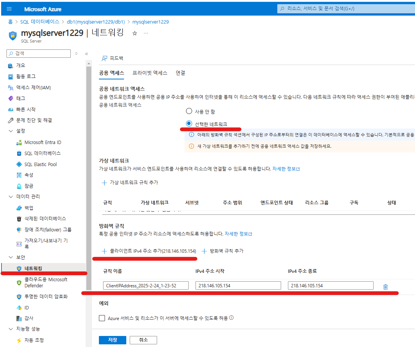This screenshot has height=347, width=415.
Task: Go to 홈 in the breadcrumb
Action: (x=10, y=22)
